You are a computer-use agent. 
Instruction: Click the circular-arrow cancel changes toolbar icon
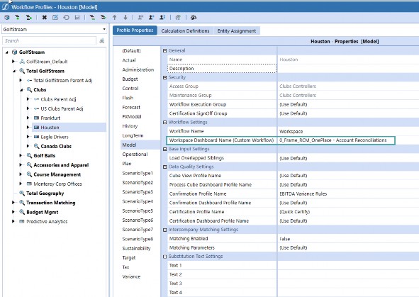tap(66, 17)
